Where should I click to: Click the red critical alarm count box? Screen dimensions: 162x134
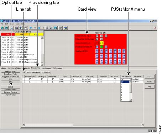[7, 34]
